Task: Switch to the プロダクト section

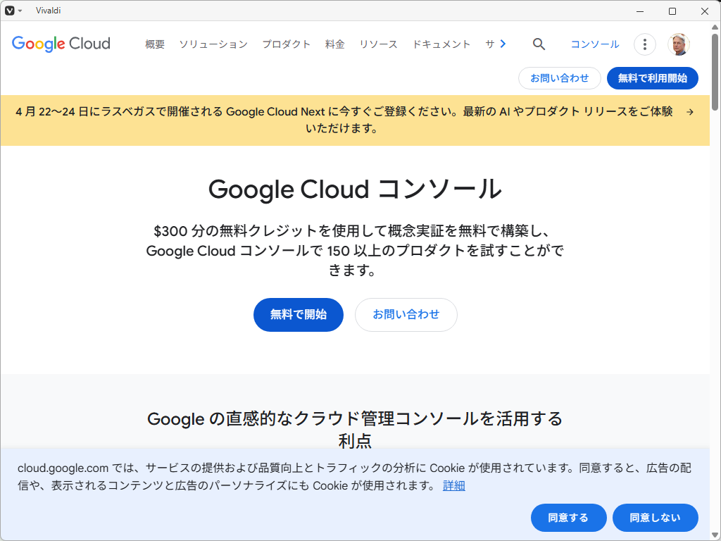Action: [286, 44]
